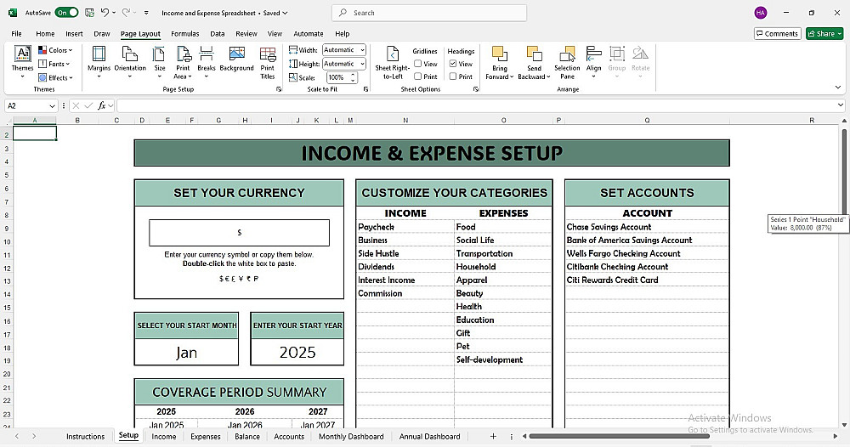Adjust the Scale percentage spinner
This screenshot has width=850, height=447.
click(x=354, y=77)
